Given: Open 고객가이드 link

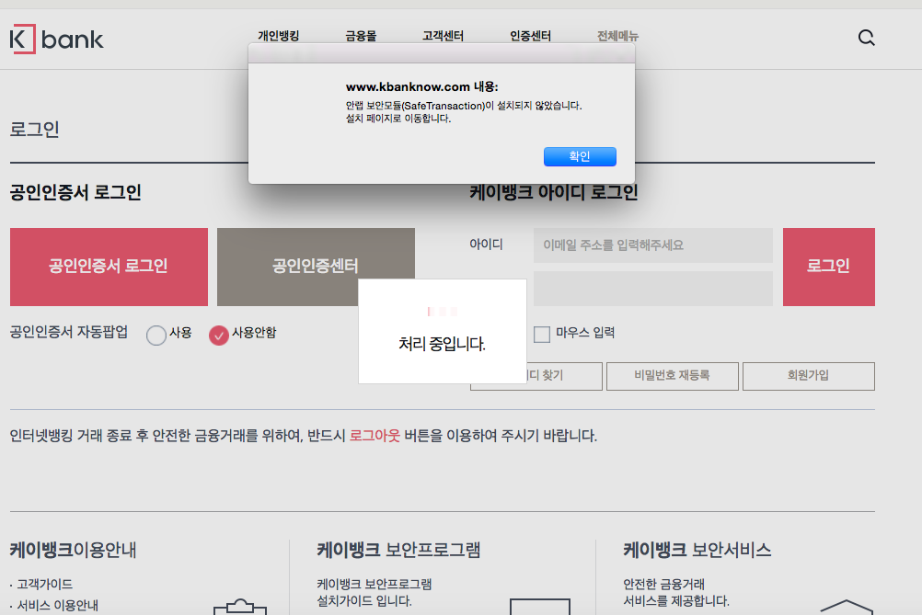Looking at the screenshot, I should coord(45,584).
